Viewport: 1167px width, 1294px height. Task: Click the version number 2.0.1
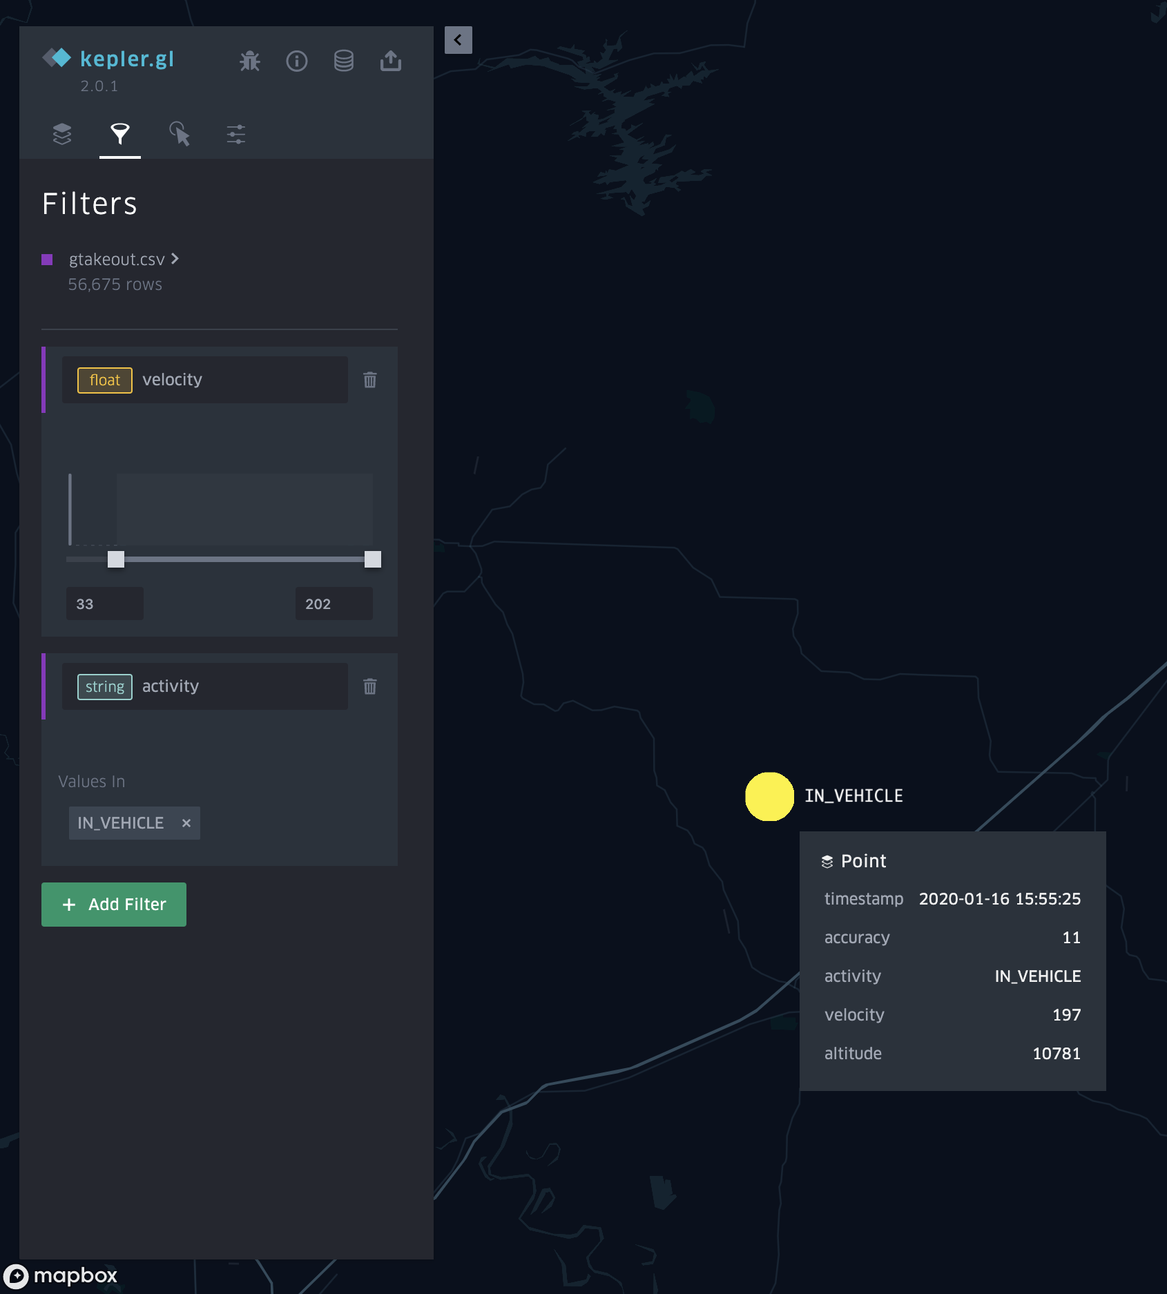click(99, 86)
